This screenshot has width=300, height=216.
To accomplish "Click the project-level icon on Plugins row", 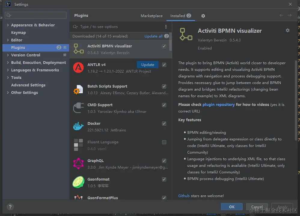I will coord(65,47).
